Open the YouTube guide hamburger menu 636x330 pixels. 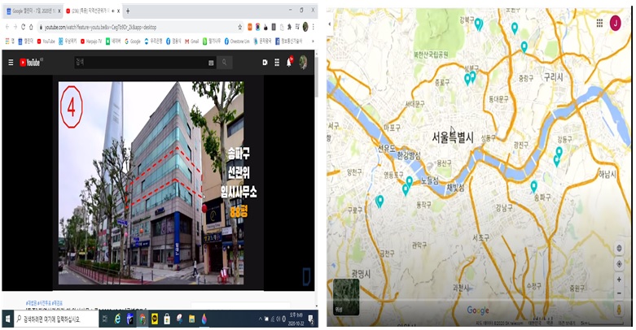click(x=11, y=63)
